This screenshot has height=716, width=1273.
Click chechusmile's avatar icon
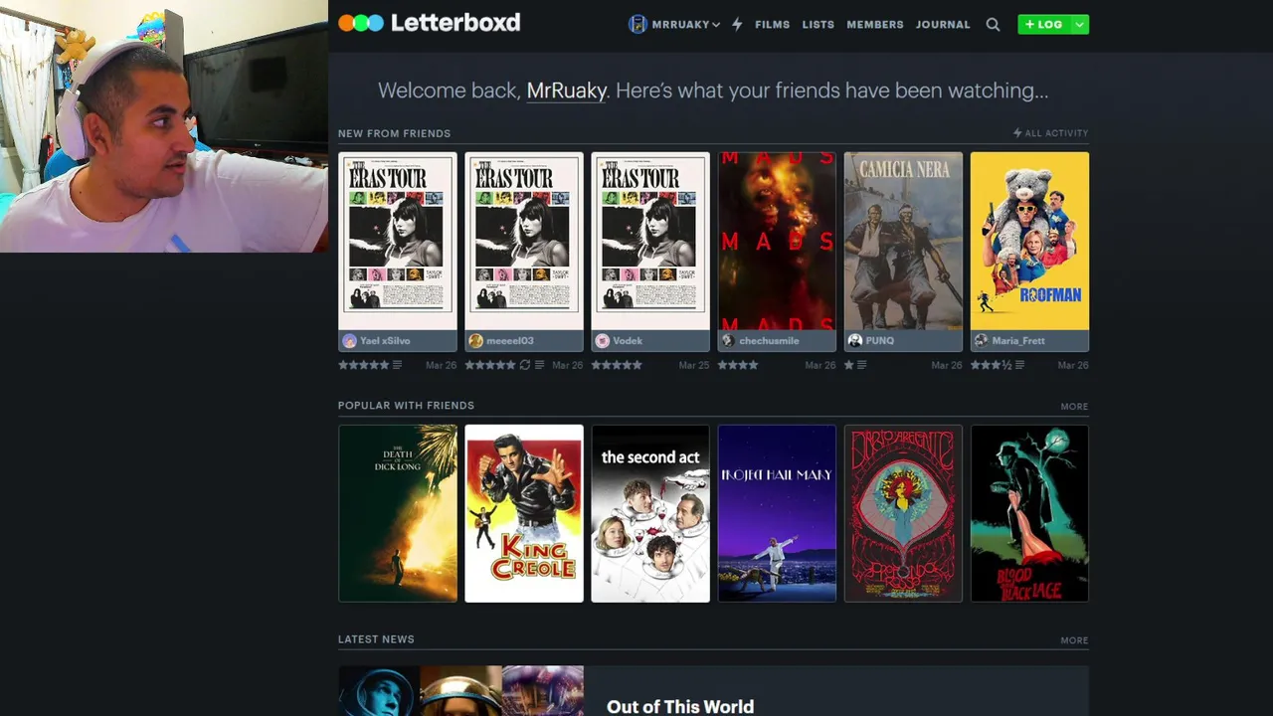pos(728,340)
